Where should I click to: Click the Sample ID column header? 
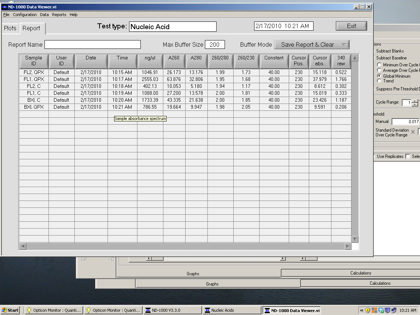34,61
